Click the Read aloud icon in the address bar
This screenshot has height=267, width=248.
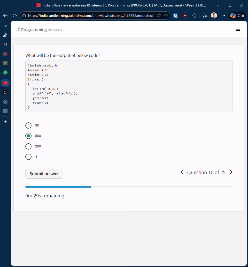(x=159, y=16)
